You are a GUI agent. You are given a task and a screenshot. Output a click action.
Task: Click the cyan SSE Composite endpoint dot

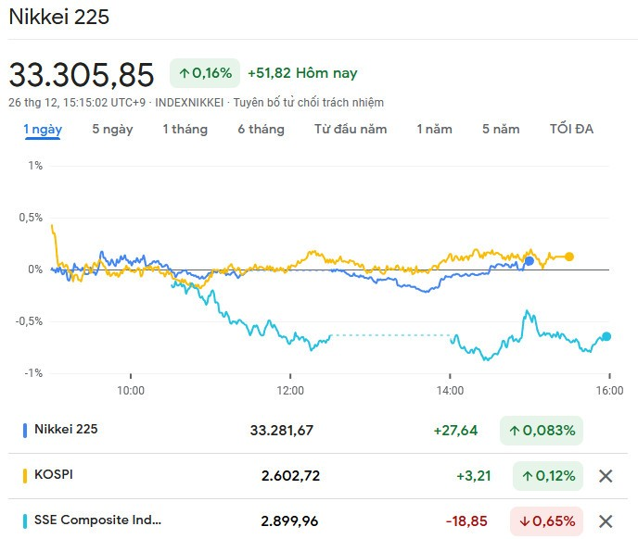click(606, 336)
